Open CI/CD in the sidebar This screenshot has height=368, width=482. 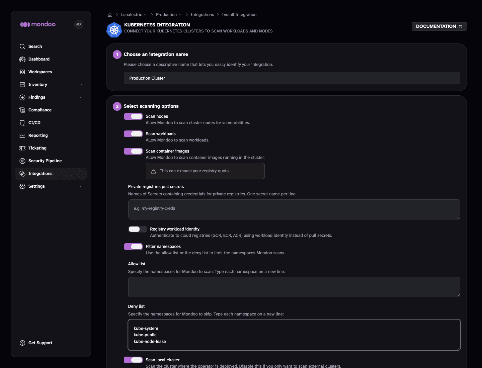tap(51, 123)
